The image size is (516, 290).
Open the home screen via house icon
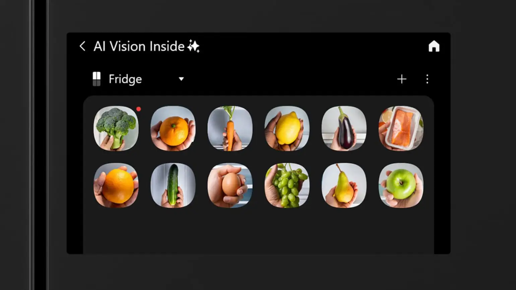pos(434,46)
